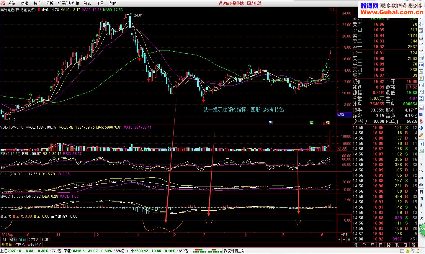This screenshot has width=425, height=254.
Task: Open the 报价 menu
Action: tap(37, 3)
